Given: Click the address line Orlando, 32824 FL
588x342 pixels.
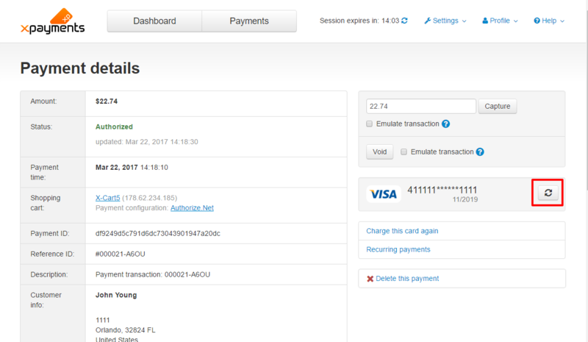Looking at the screenshot, I should [125, 330].
